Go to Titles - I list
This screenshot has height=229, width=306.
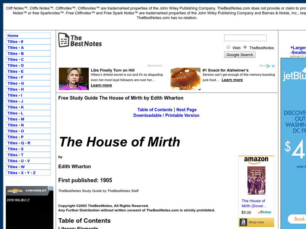28,95
